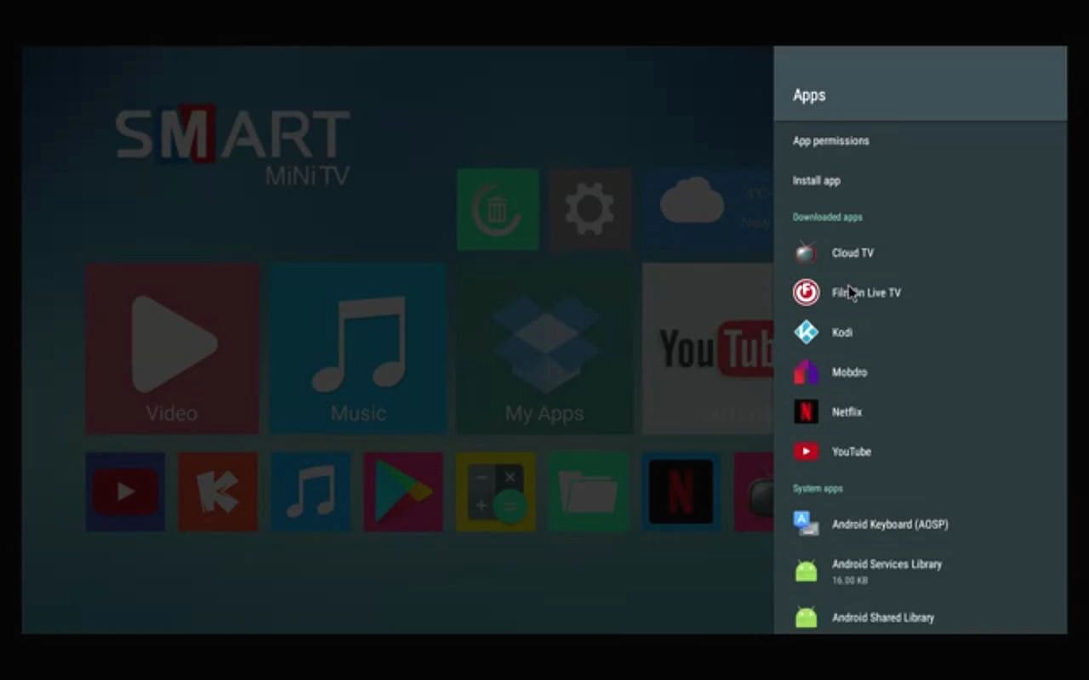
Task: Launch the Google Play Store icon
Action: click(x=402, y=491)
